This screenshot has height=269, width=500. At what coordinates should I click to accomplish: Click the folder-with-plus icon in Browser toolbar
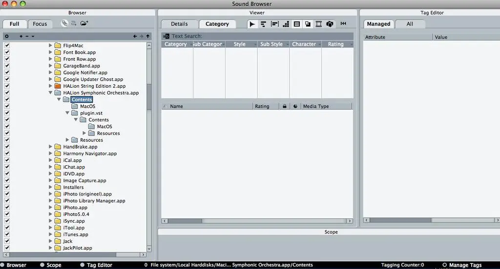click(x=84, y=23)
